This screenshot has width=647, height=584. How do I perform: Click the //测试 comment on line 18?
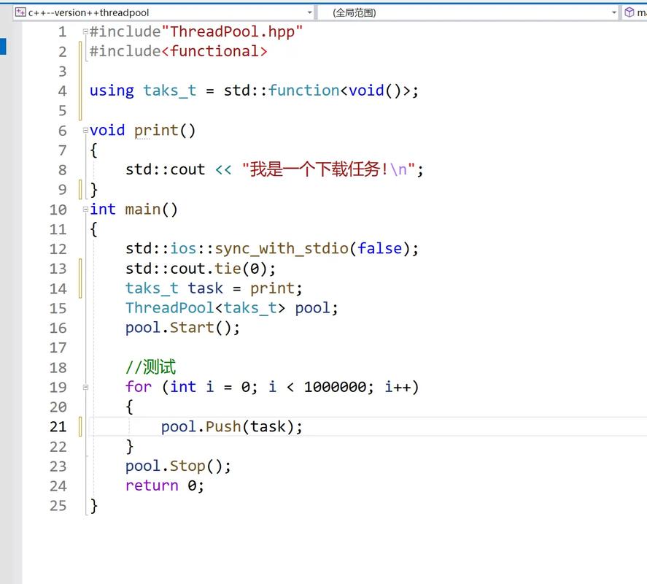(150, 367)
